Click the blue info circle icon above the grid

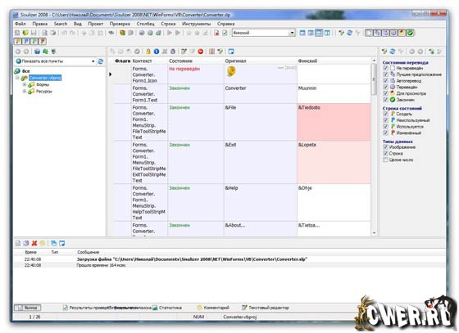point(157,52)
